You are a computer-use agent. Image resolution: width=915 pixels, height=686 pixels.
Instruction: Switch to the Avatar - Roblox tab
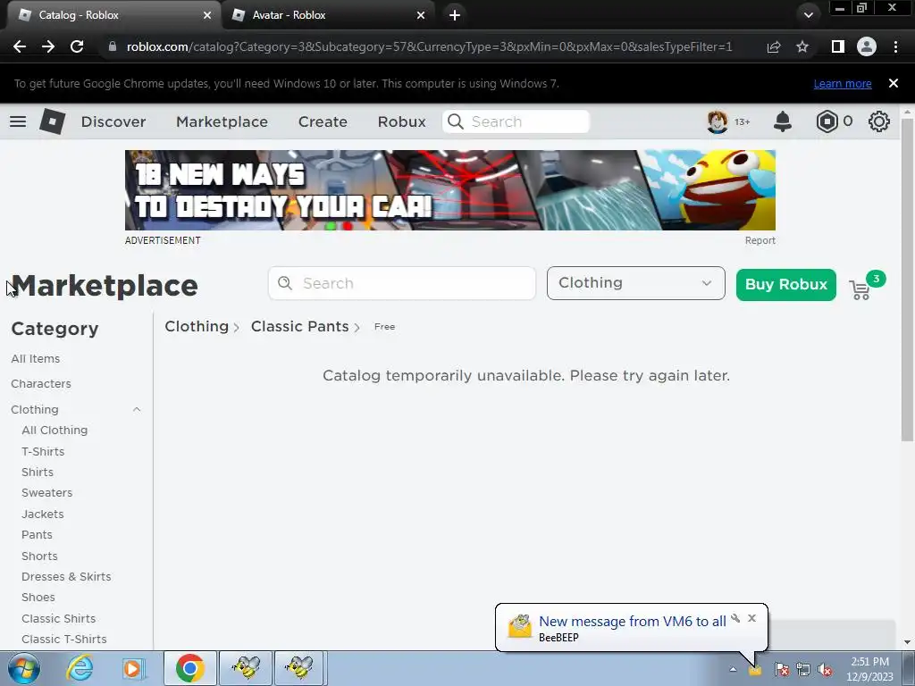[x=329, y=15]
